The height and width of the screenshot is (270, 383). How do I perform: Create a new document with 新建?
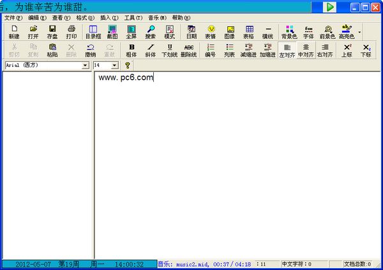pos(14,32)
